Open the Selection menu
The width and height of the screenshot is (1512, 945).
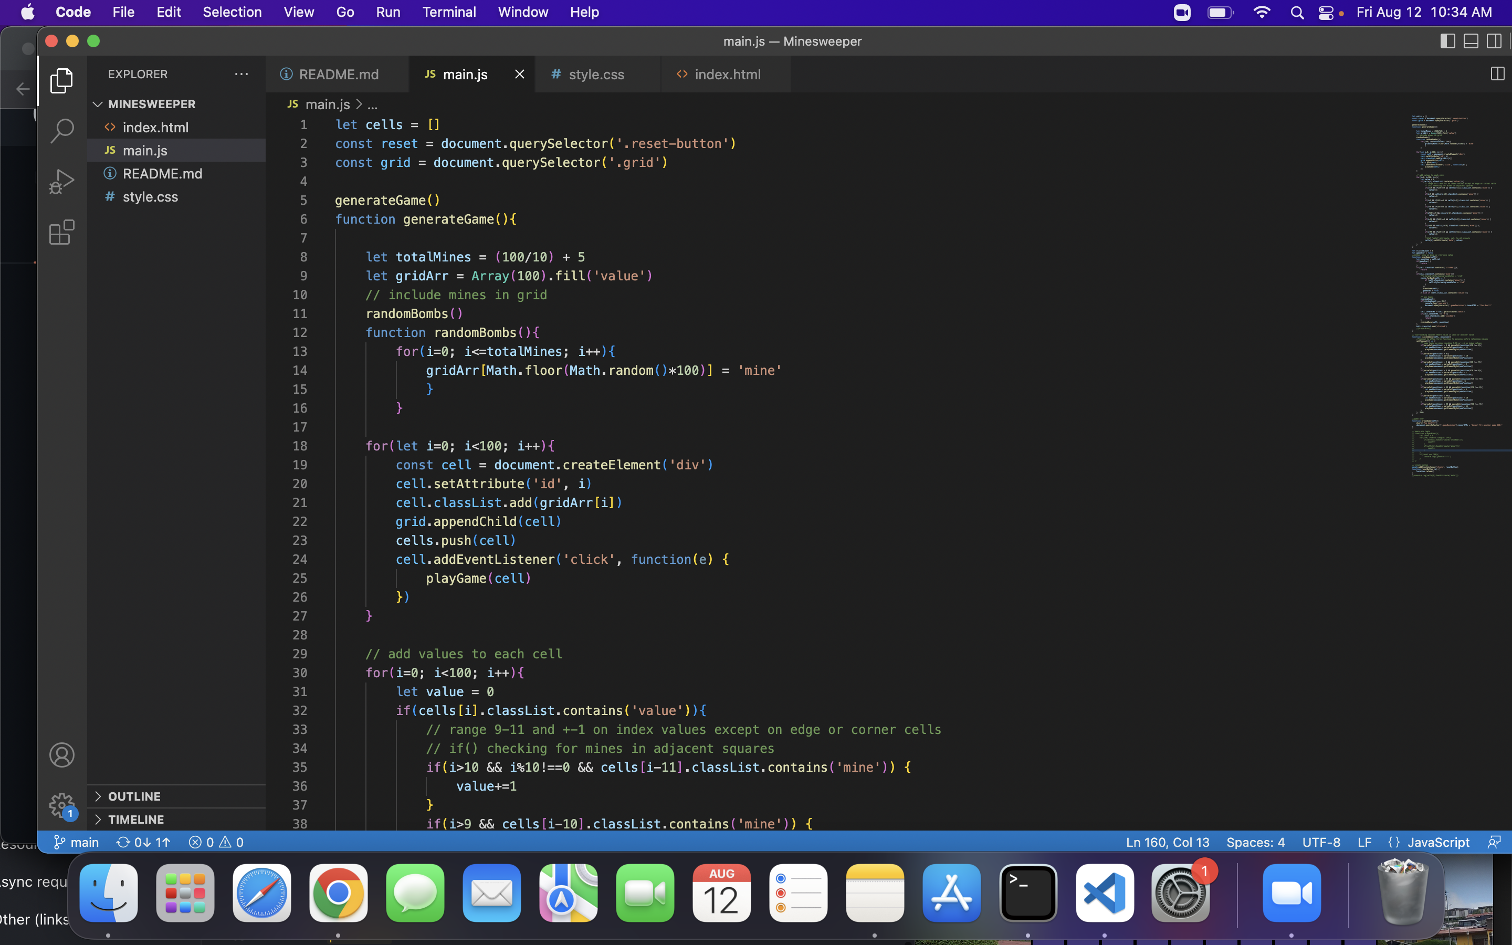(232, 13)
